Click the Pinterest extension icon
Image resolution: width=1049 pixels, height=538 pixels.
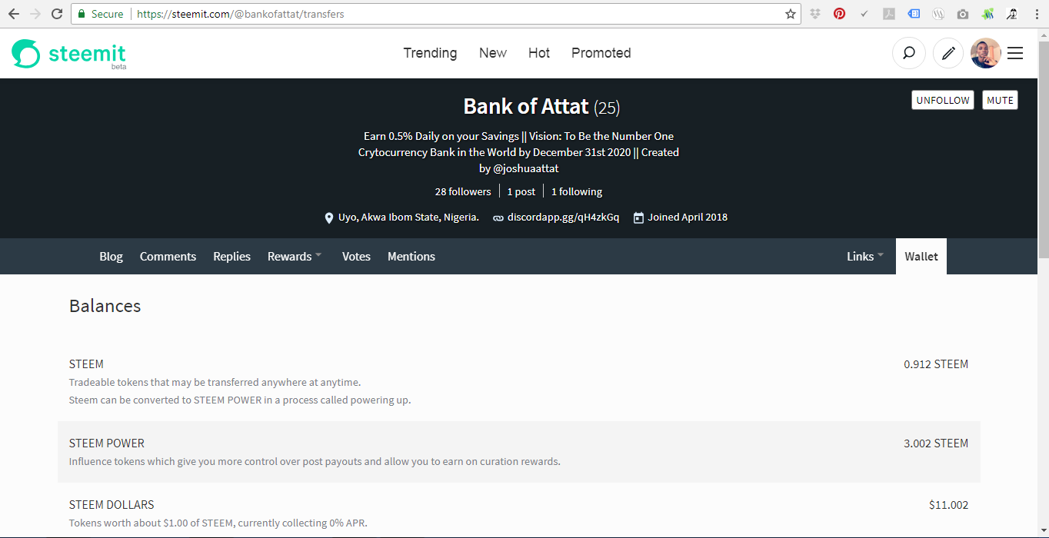click(840, 14)
